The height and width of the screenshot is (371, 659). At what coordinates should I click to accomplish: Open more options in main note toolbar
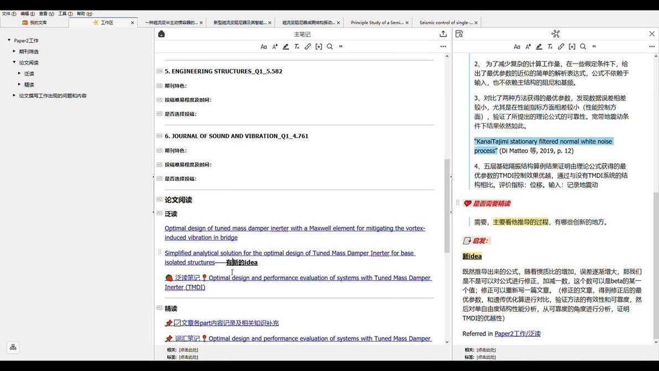(443, 46)
